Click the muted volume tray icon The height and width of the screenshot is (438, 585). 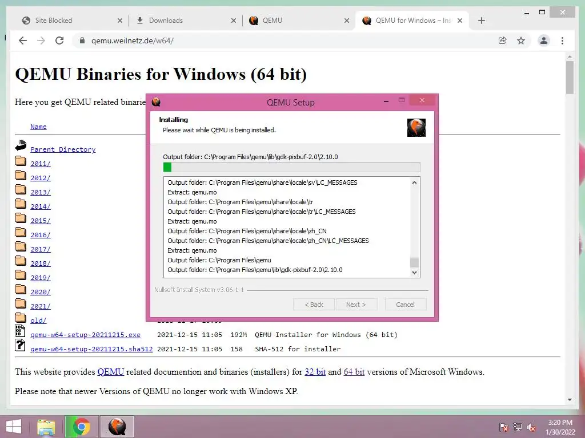(531, 427)
